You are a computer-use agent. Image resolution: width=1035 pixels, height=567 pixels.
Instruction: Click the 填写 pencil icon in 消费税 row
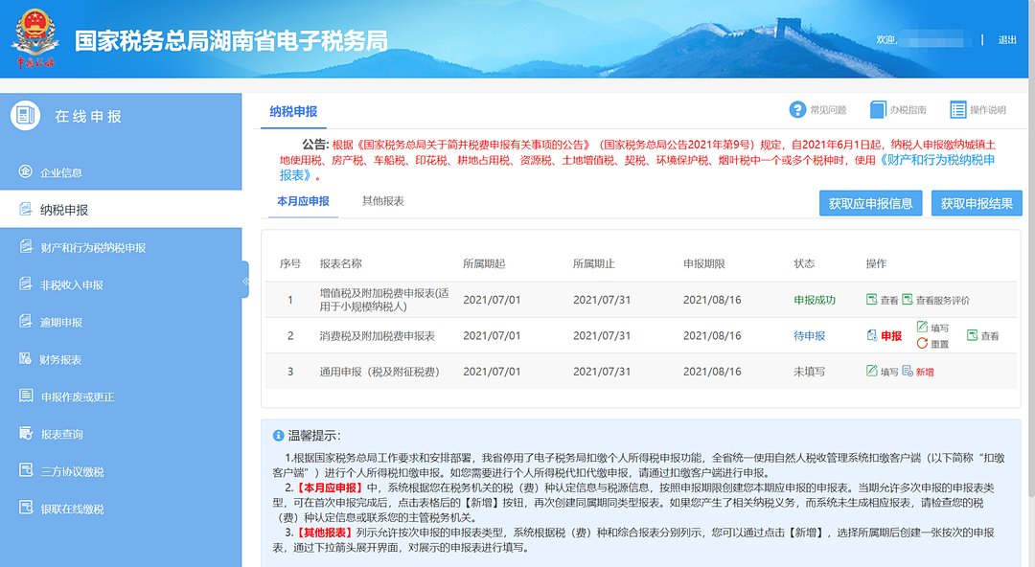[x=922, y=327]
